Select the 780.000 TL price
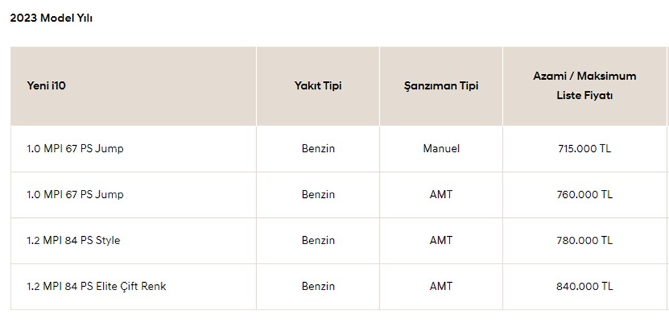 [585, 240]
